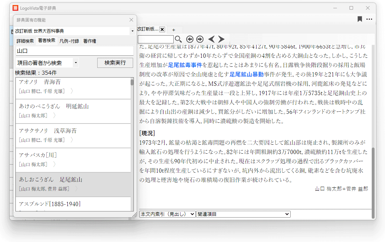Open the 本文内索引（見出し） dropdown
The width and height of the screenshot is (385, 242).
[167, 214]
